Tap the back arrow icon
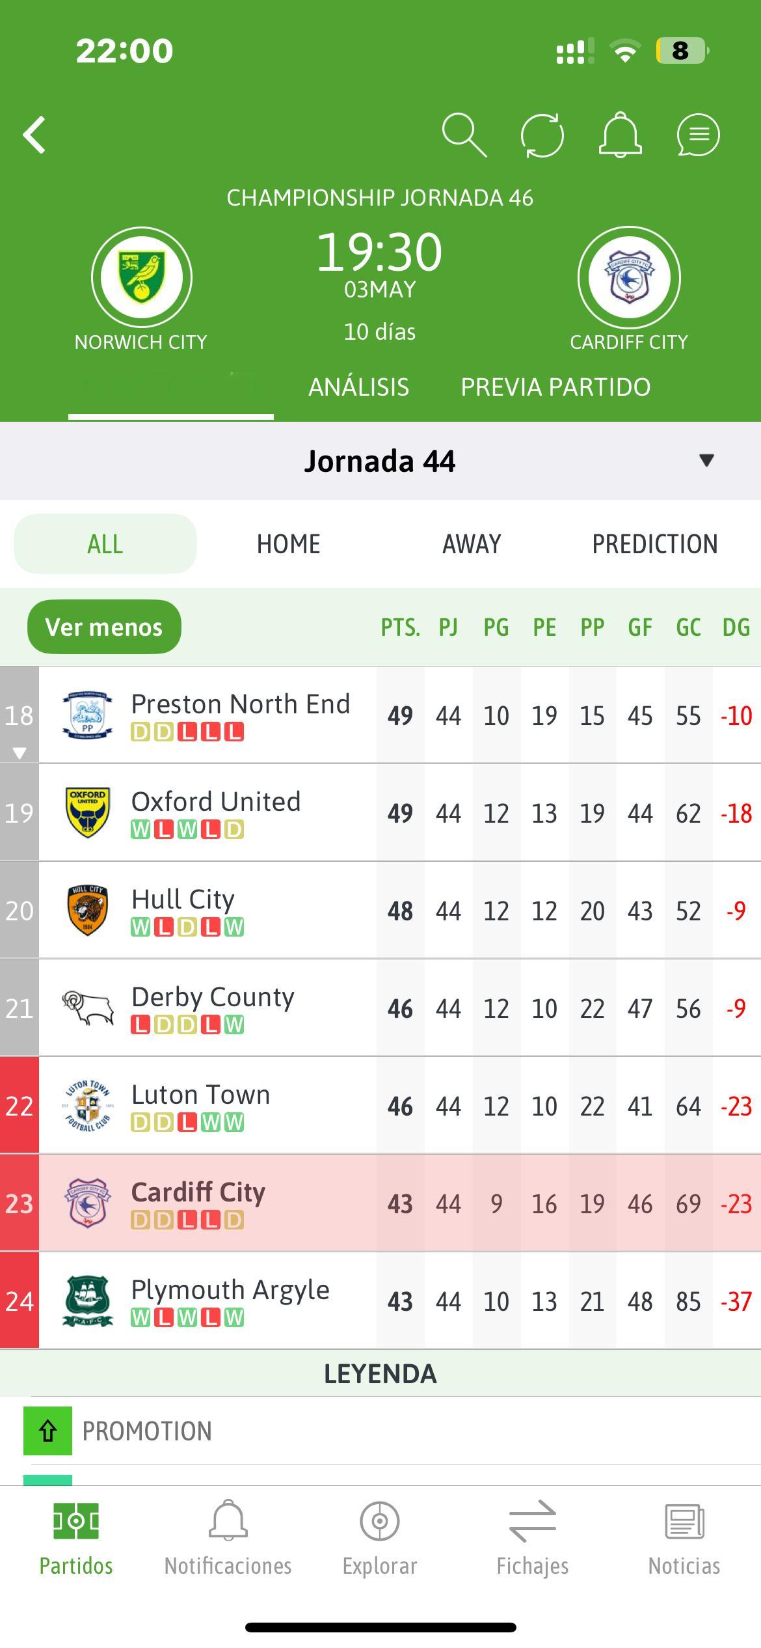This screenshot has height=1648, width=761. (34, 135)
